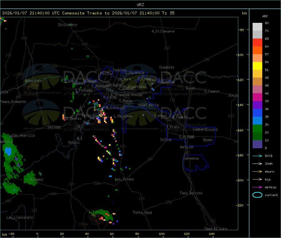281x238 pixels.
Task: Click the G_ALVEAR label
Action: [x=187, y=137]
